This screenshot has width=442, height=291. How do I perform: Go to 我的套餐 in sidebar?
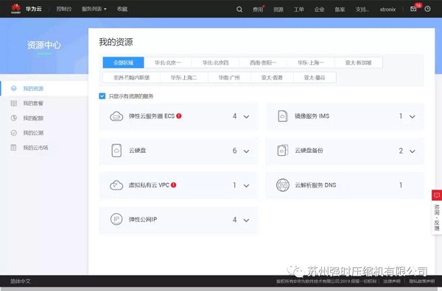33,103
